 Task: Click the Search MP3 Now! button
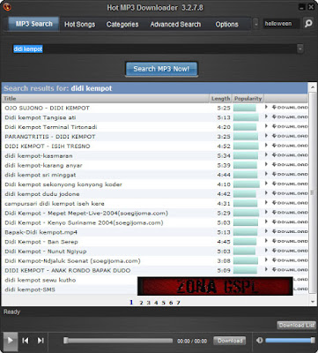(161, 69)
